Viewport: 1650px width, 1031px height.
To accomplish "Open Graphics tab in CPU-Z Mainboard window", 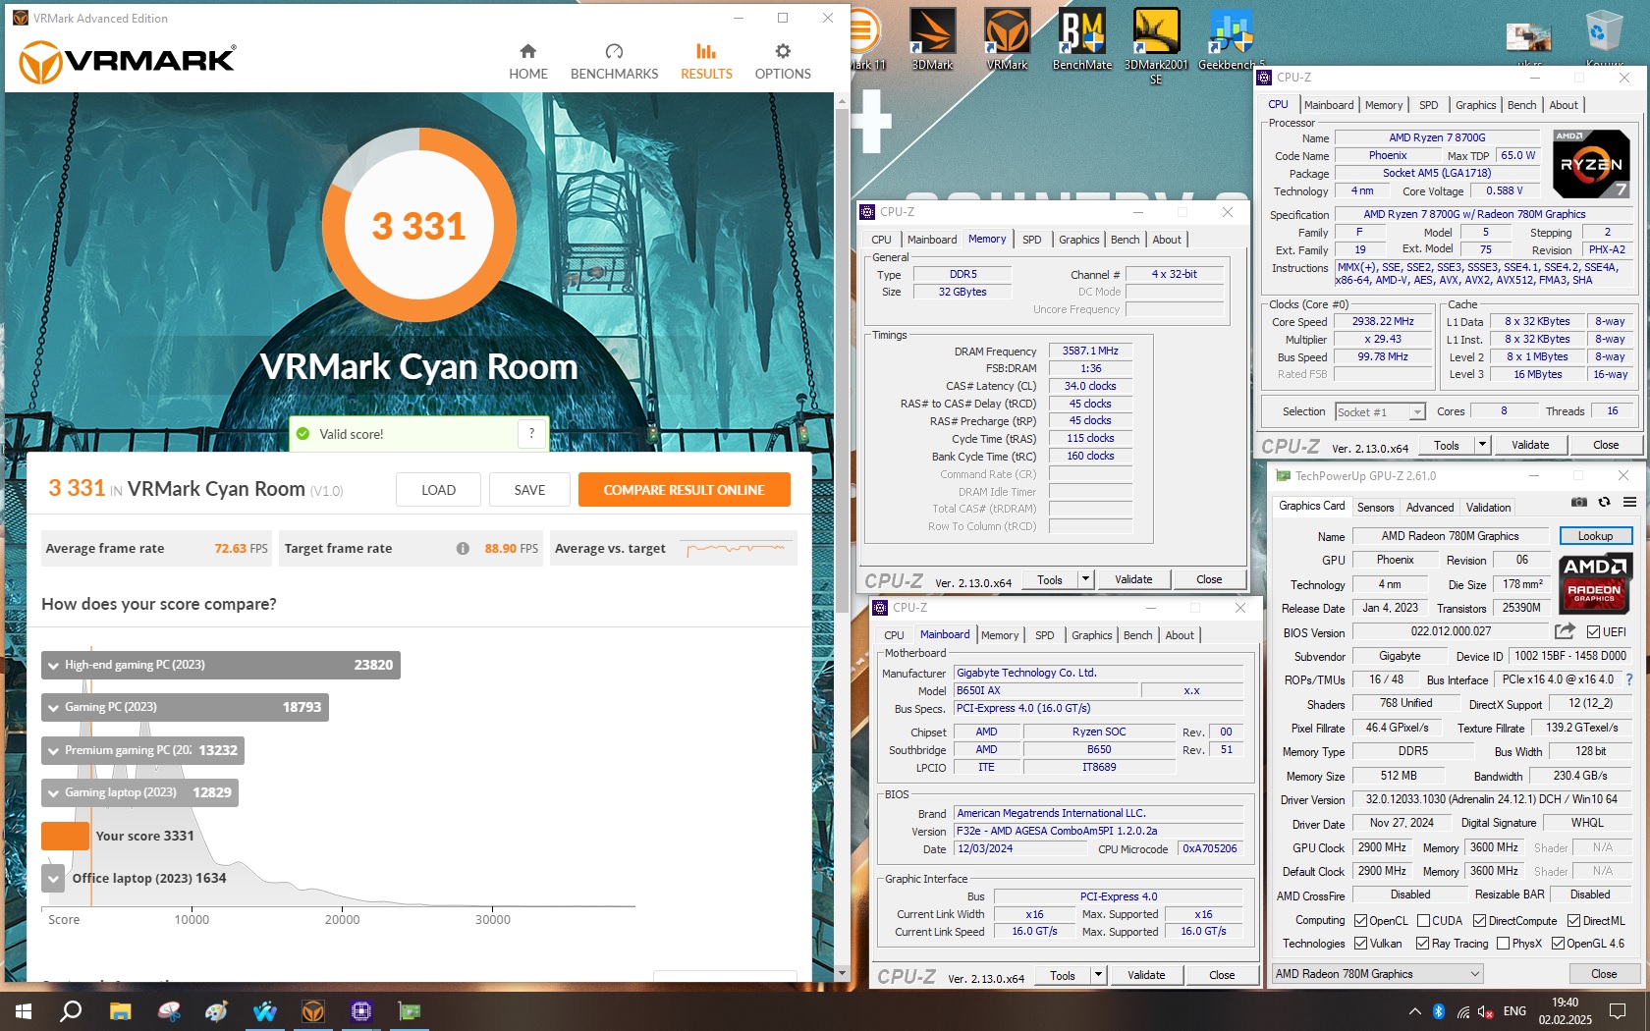I will click(1092, 635).
